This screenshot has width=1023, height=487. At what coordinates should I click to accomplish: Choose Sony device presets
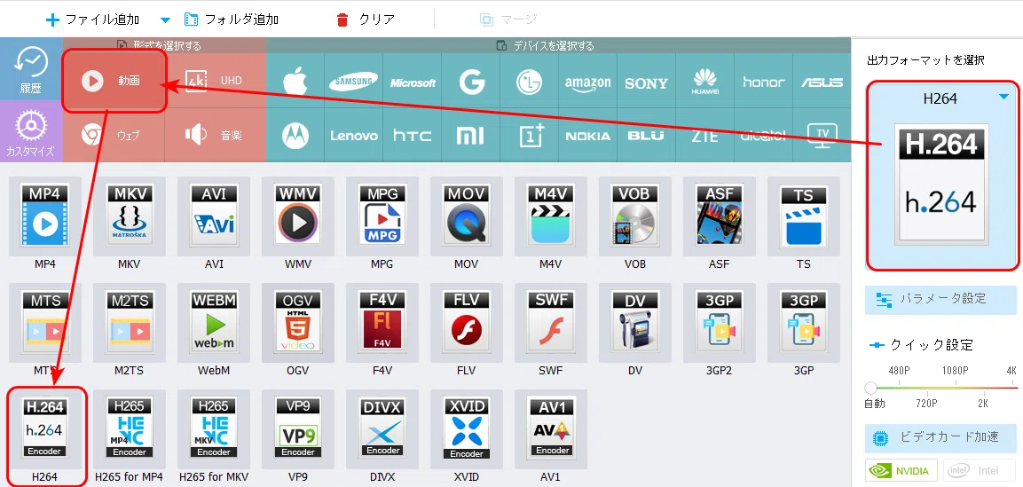(x=647, y=82)
